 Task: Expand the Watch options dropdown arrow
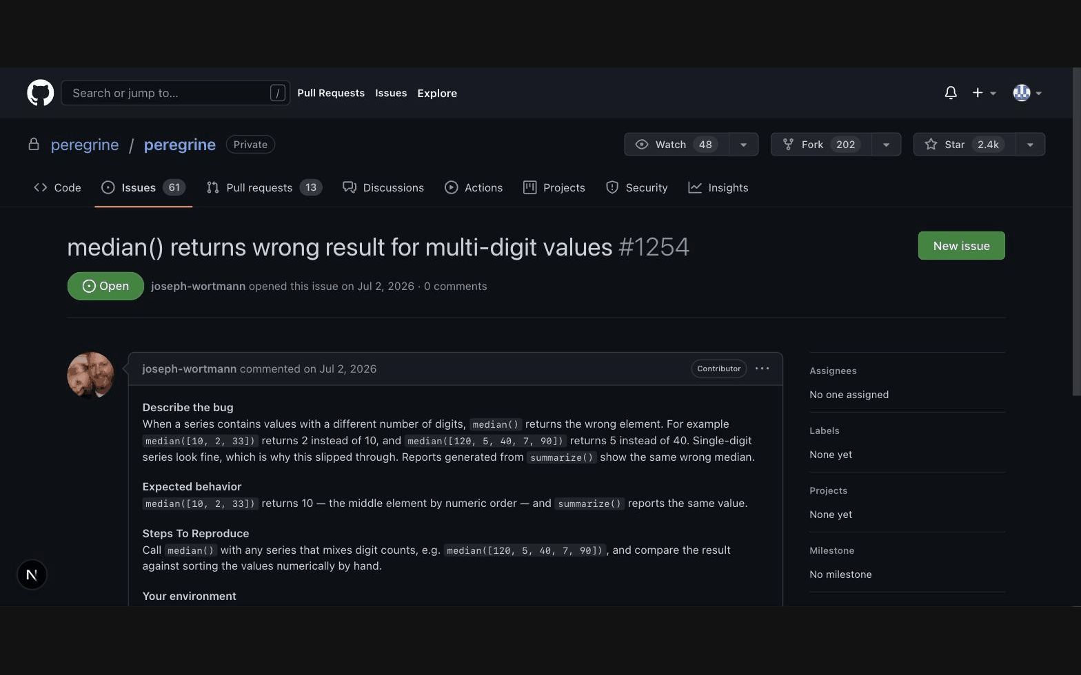click(x=743, y=145)
